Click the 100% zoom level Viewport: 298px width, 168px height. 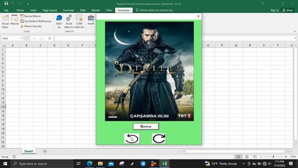(x=293, y=157)
